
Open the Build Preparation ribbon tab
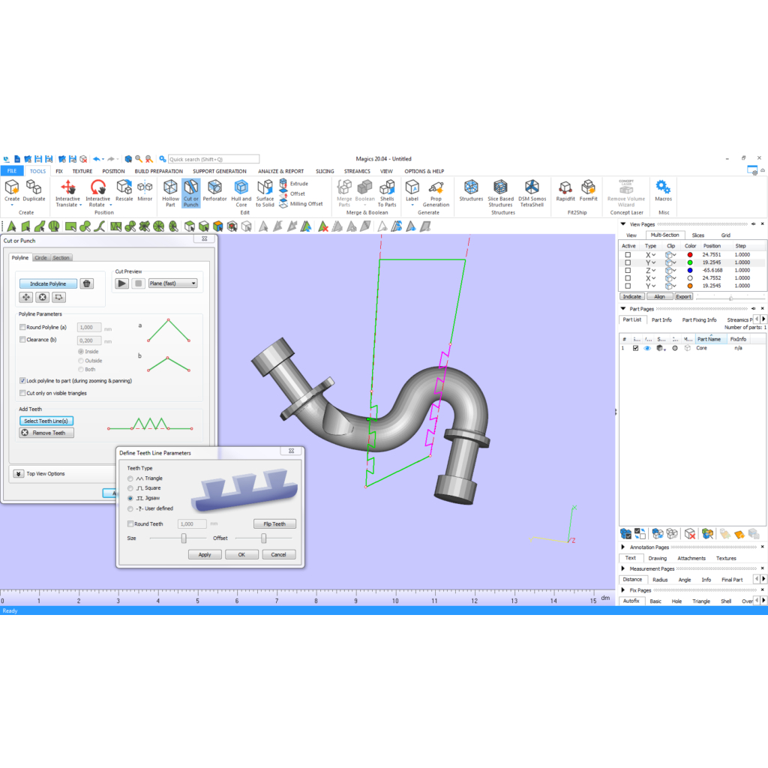[x=159, y=171]
